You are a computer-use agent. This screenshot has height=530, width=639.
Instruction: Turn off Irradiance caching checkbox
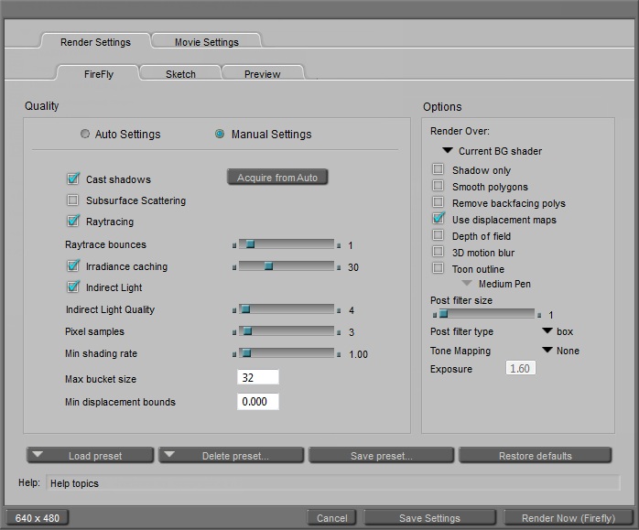click(73, 266)
